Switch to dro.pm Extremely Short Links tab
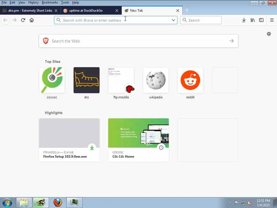Screen dimensions: 277x208 30,11
